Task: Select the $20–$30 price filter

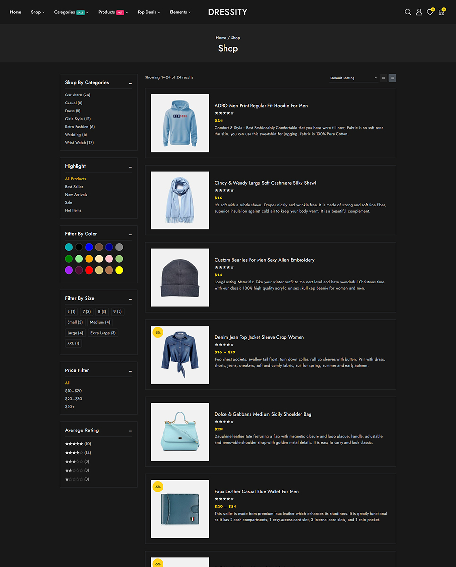Action: [x=73, y=399]
